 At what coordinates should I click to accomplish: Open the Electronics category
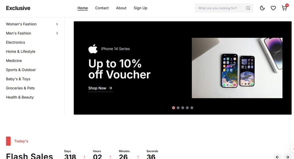(x=15, y=42)
